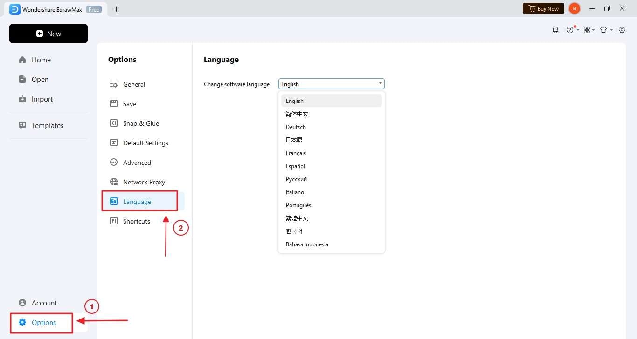This screenshot has height=339, width=637.
Task: Click the General settings icon
Action: 114,84
